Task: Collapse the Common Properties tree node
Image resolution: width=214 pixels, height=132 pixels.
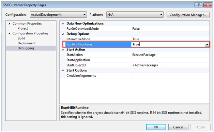Action: (x=9, y=24)
